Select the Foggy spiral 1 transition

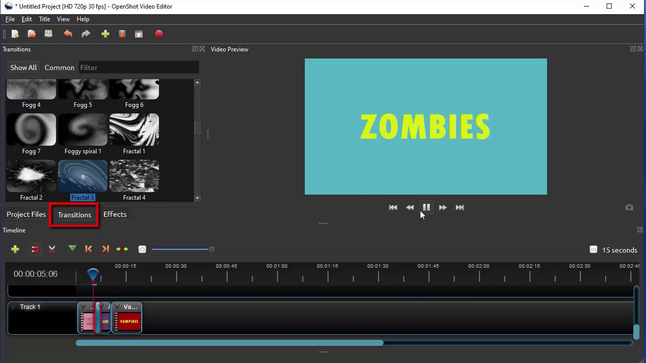point(83,134)
